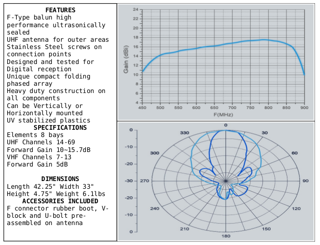Click the "UV stabilized plastics" feature line
Image resolution: width=320 pixels, height=245 pixels.
pyautogui.click(x=49, y=120)
